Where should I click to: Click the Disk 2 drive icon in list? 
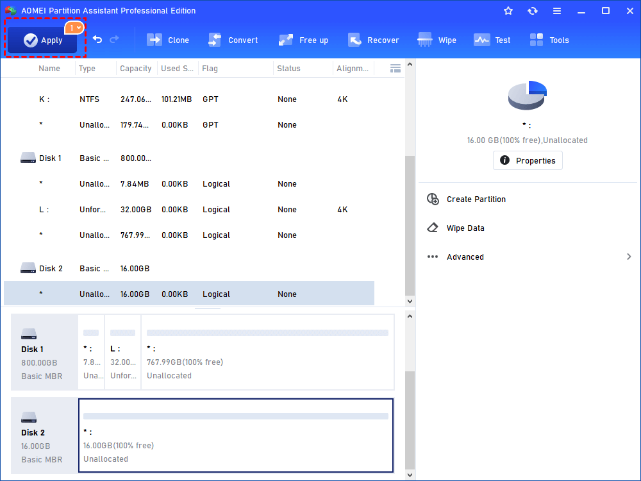[28, 268]
